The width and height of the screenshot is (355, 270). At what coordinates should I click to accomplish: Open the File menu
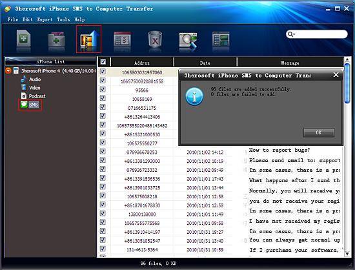click(x=13, y=19)
